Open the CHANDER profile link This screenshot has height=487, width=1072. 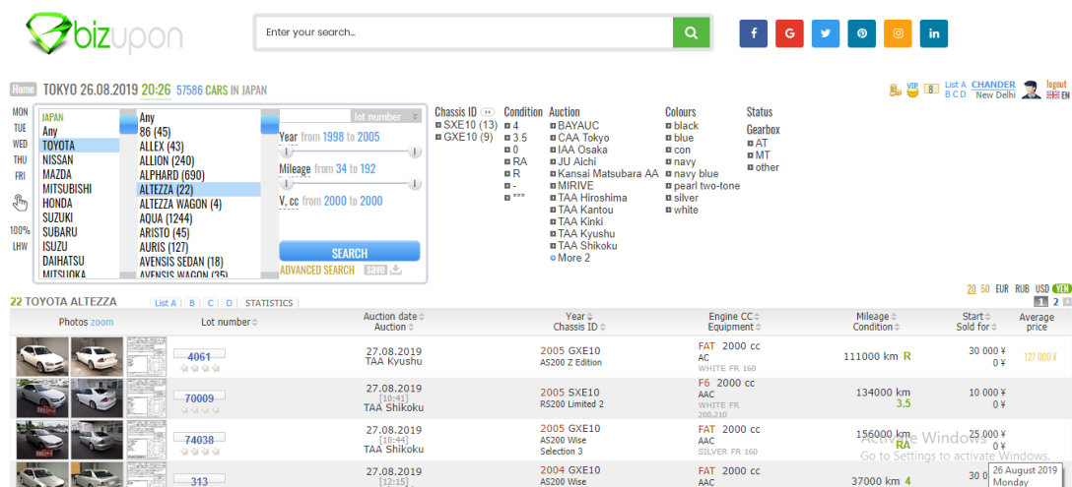click(x=993, y=85)
